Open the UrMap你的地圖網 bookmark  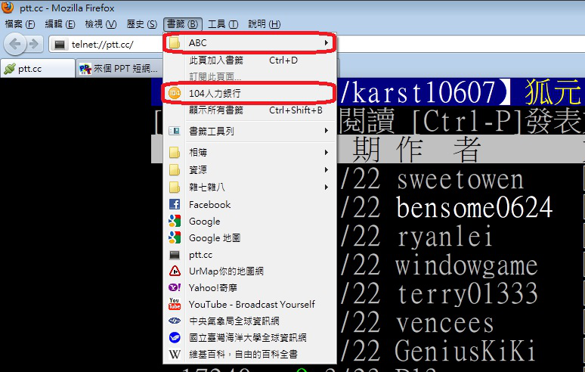(x=250, y=271)
